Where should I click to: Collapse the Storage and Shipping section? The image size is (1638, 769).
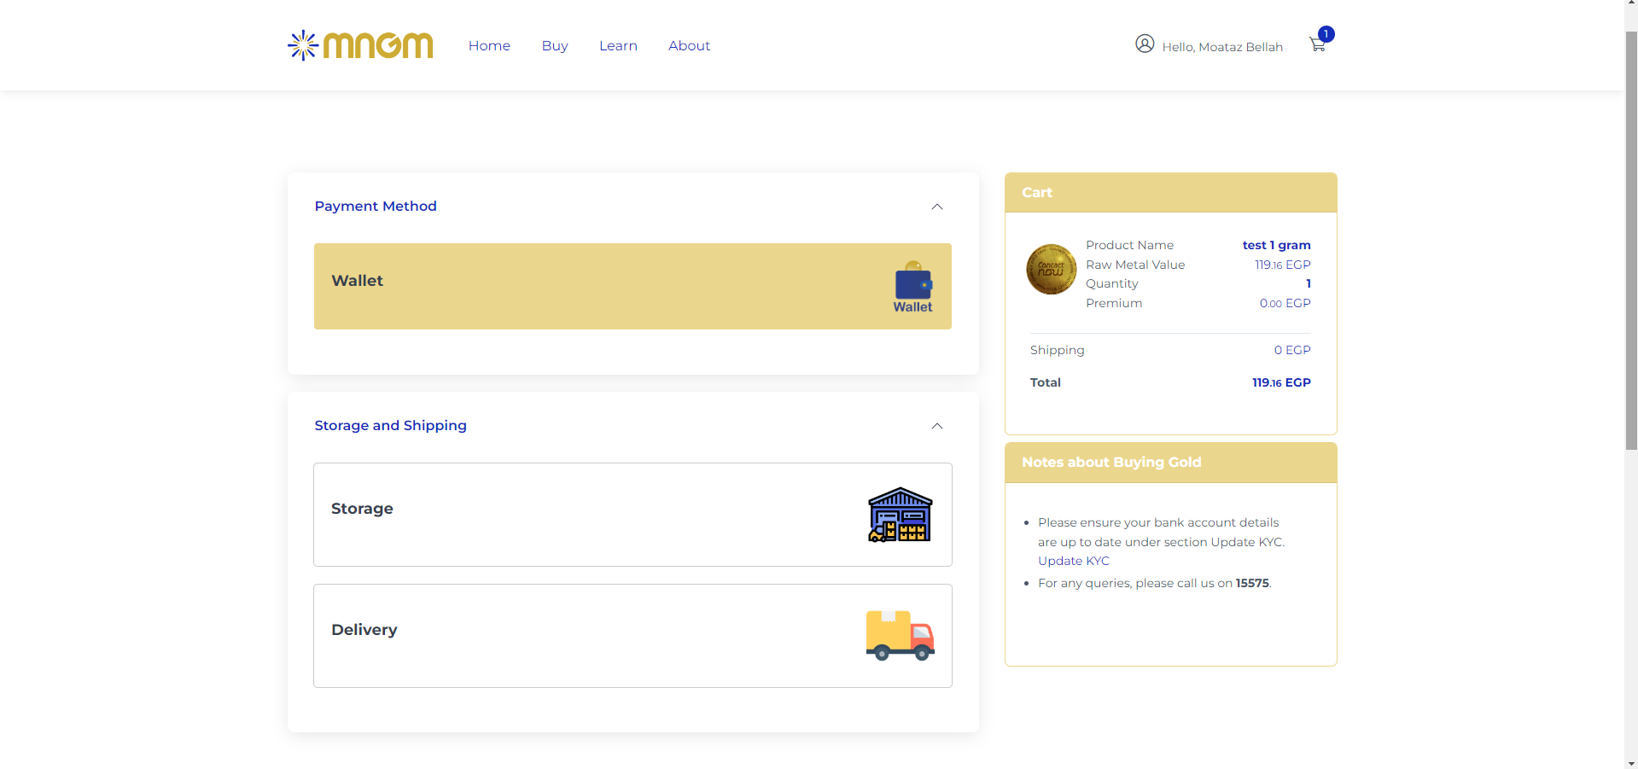coord(936,426)
